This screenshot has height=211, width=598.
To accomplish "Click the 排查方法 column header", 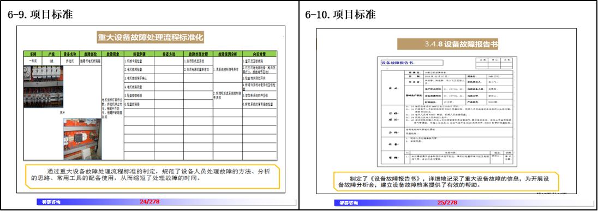I will (168, 53).
